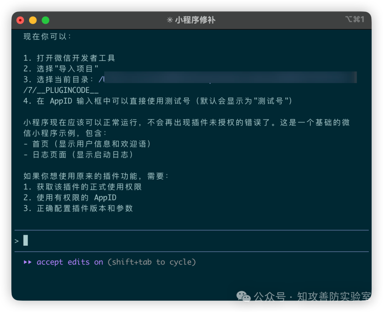This screenshot has height=312, width=383.
Task: Click the "shift+tab to cycle" hint
Action: click(152, 262)
